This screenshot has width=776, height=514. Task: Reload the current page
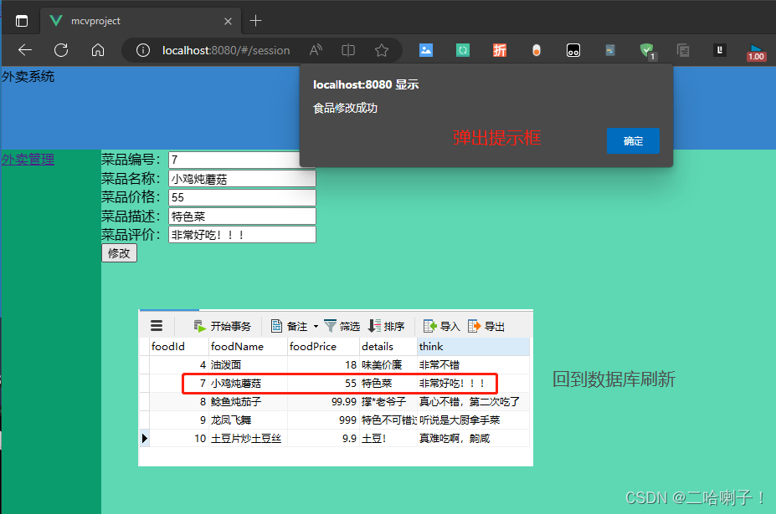pos(61,50)
